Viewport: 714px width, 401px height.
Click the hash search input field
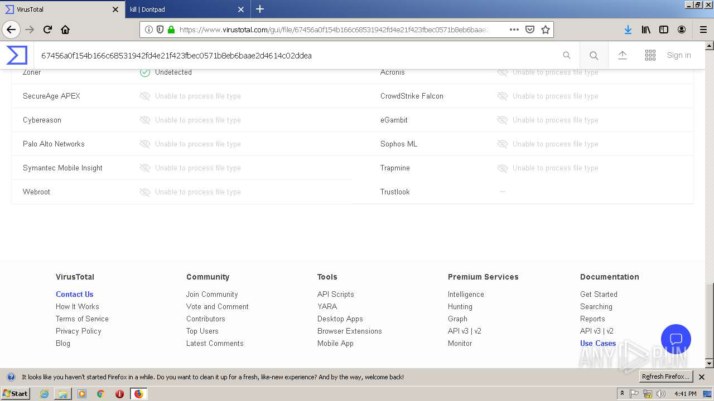[298, 55]
